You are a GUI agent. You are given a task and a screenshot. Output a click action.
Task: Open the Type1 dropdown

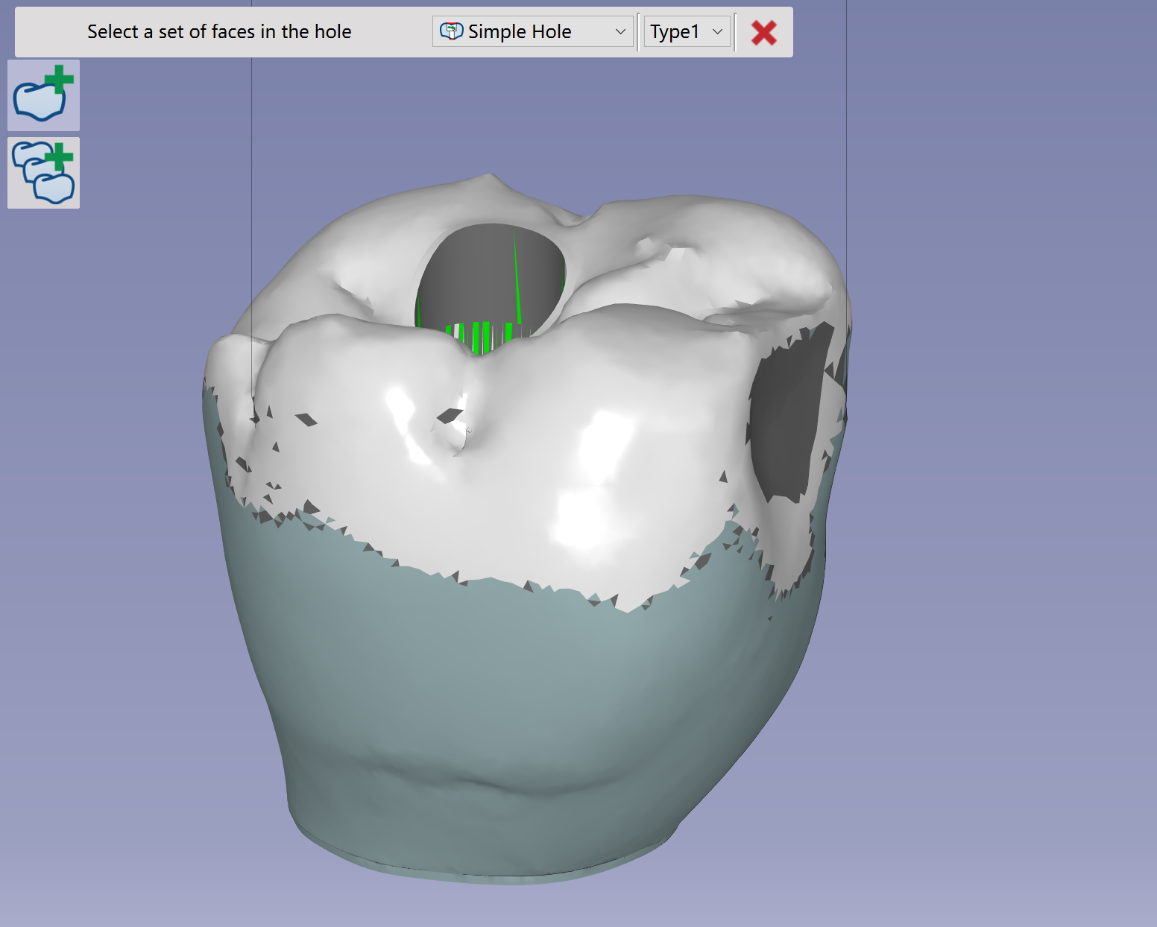coord(687,31)
